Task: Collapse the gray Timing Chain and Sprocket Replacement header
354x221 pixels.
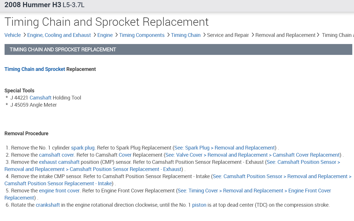Action: [178, 49]
